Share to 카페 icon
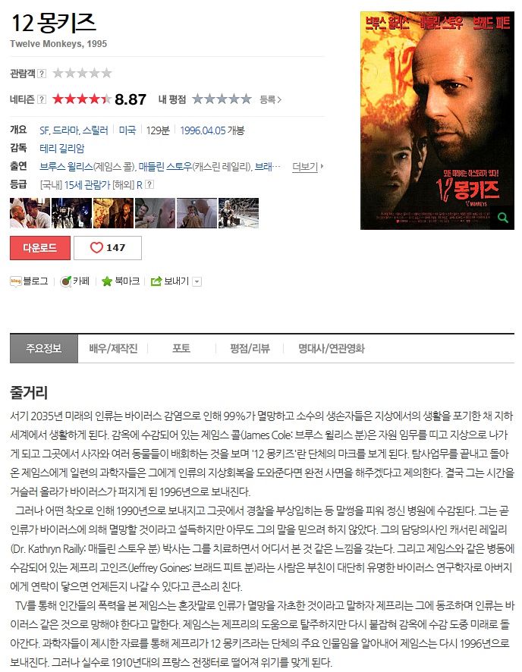Viewport: 522px width, 672px height. (x=65, y=281)
